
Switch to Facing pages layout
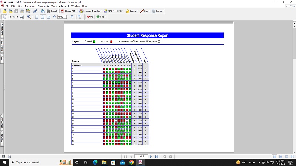click(x=292, y=156)
